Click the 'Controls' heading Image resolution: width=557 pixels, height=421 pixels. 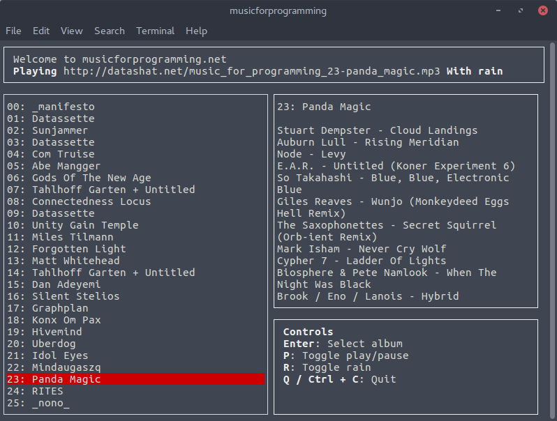pos(309,332)
